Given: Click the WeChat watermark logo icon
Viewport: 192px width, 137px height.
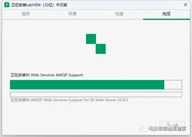Looking at the screenshot, I should 142,128.
